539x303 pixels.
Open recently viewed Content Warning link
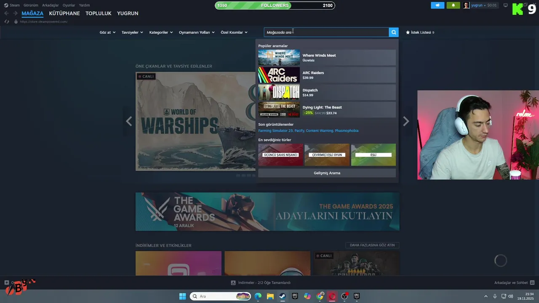point(319,131)
